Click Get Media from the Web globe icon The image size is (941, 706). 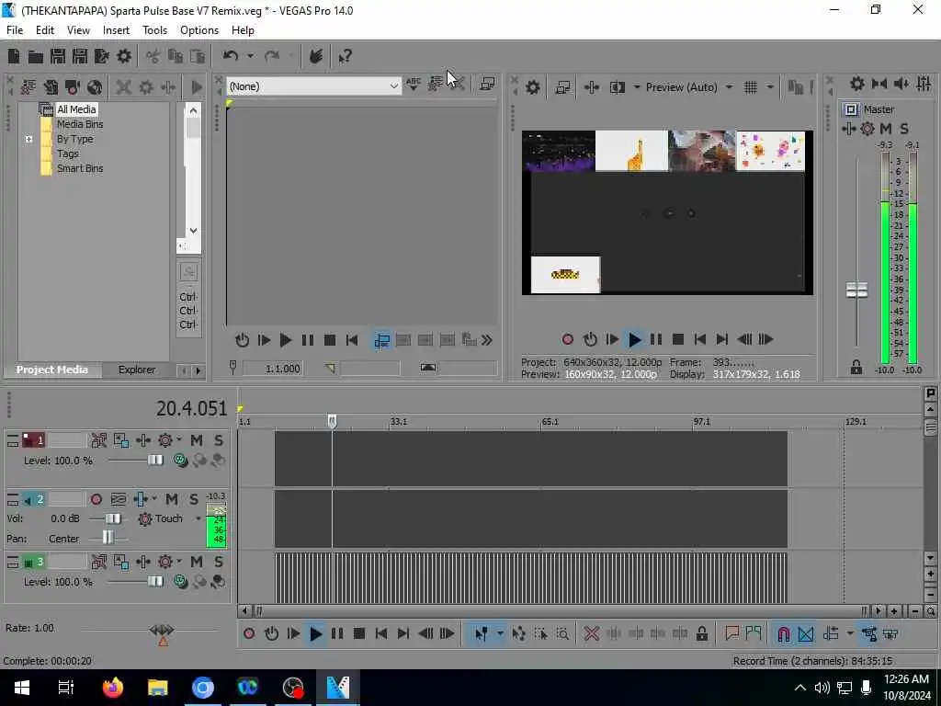click(95, 87)
